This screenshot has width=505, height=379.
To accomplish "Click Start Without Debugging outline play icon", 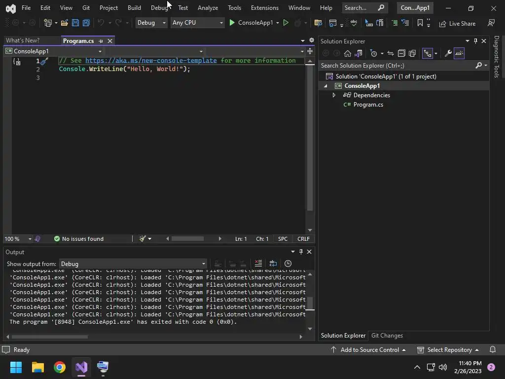I will [x=286, y=23].
